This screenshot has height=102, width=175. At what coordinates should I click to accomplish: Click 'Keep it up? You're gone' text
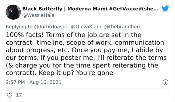(76, 73)
